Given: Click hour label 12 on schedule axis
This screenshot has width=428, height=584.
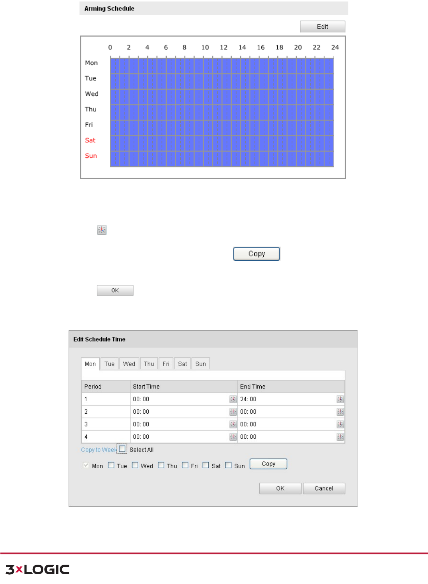Looking at the screenshot, I should click(x=224, y=47).
